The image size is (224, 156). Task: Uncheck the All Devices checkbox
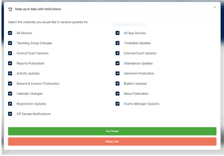[x=10, y=33]
